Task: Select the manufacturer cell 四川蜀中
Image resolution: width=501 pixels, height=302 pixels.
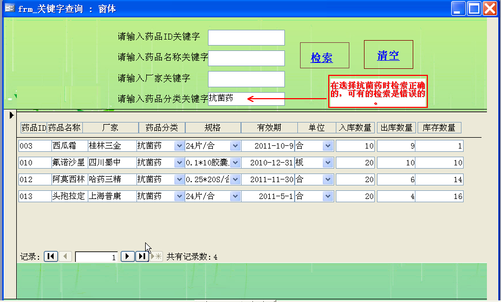Action: coord(112,163)
